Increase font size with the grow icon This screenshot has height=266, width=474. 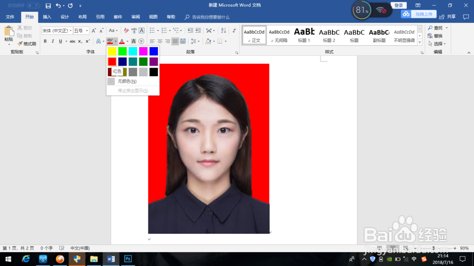point(94,30)
